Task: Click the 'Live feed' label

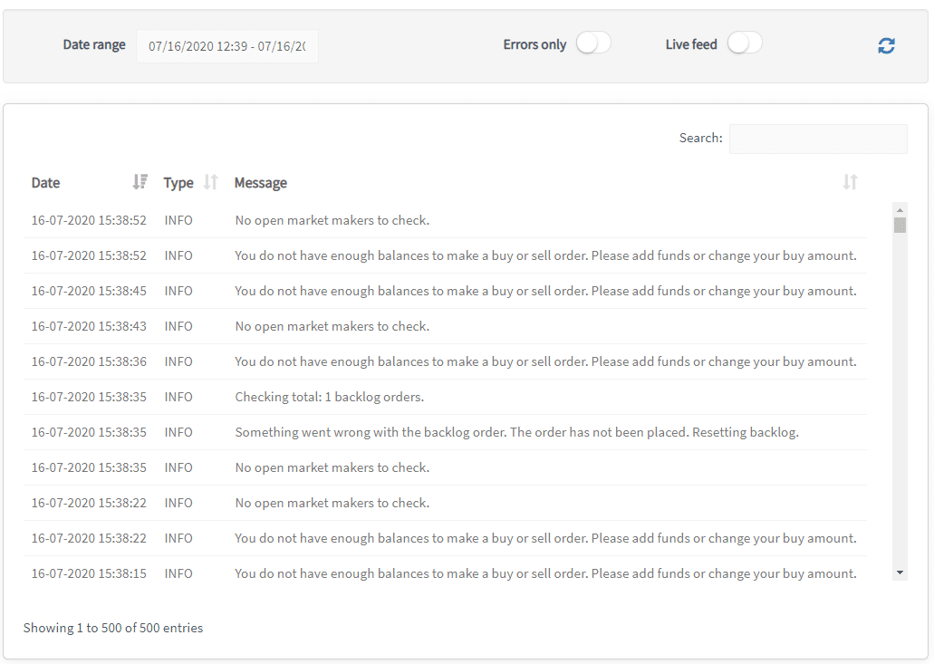Action: pyautogui.click(x=691, y=44)
